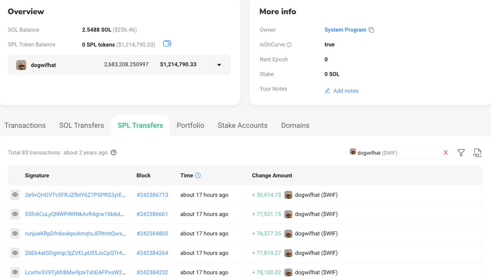Open the filter funnel icon

coord(461,153)
